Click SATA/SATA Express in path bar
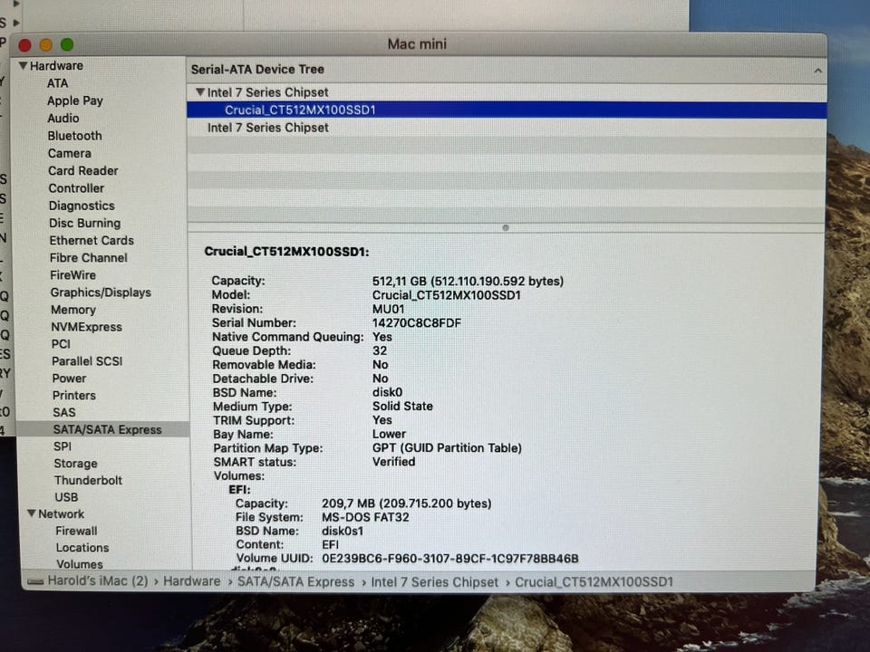 [295, 582]
